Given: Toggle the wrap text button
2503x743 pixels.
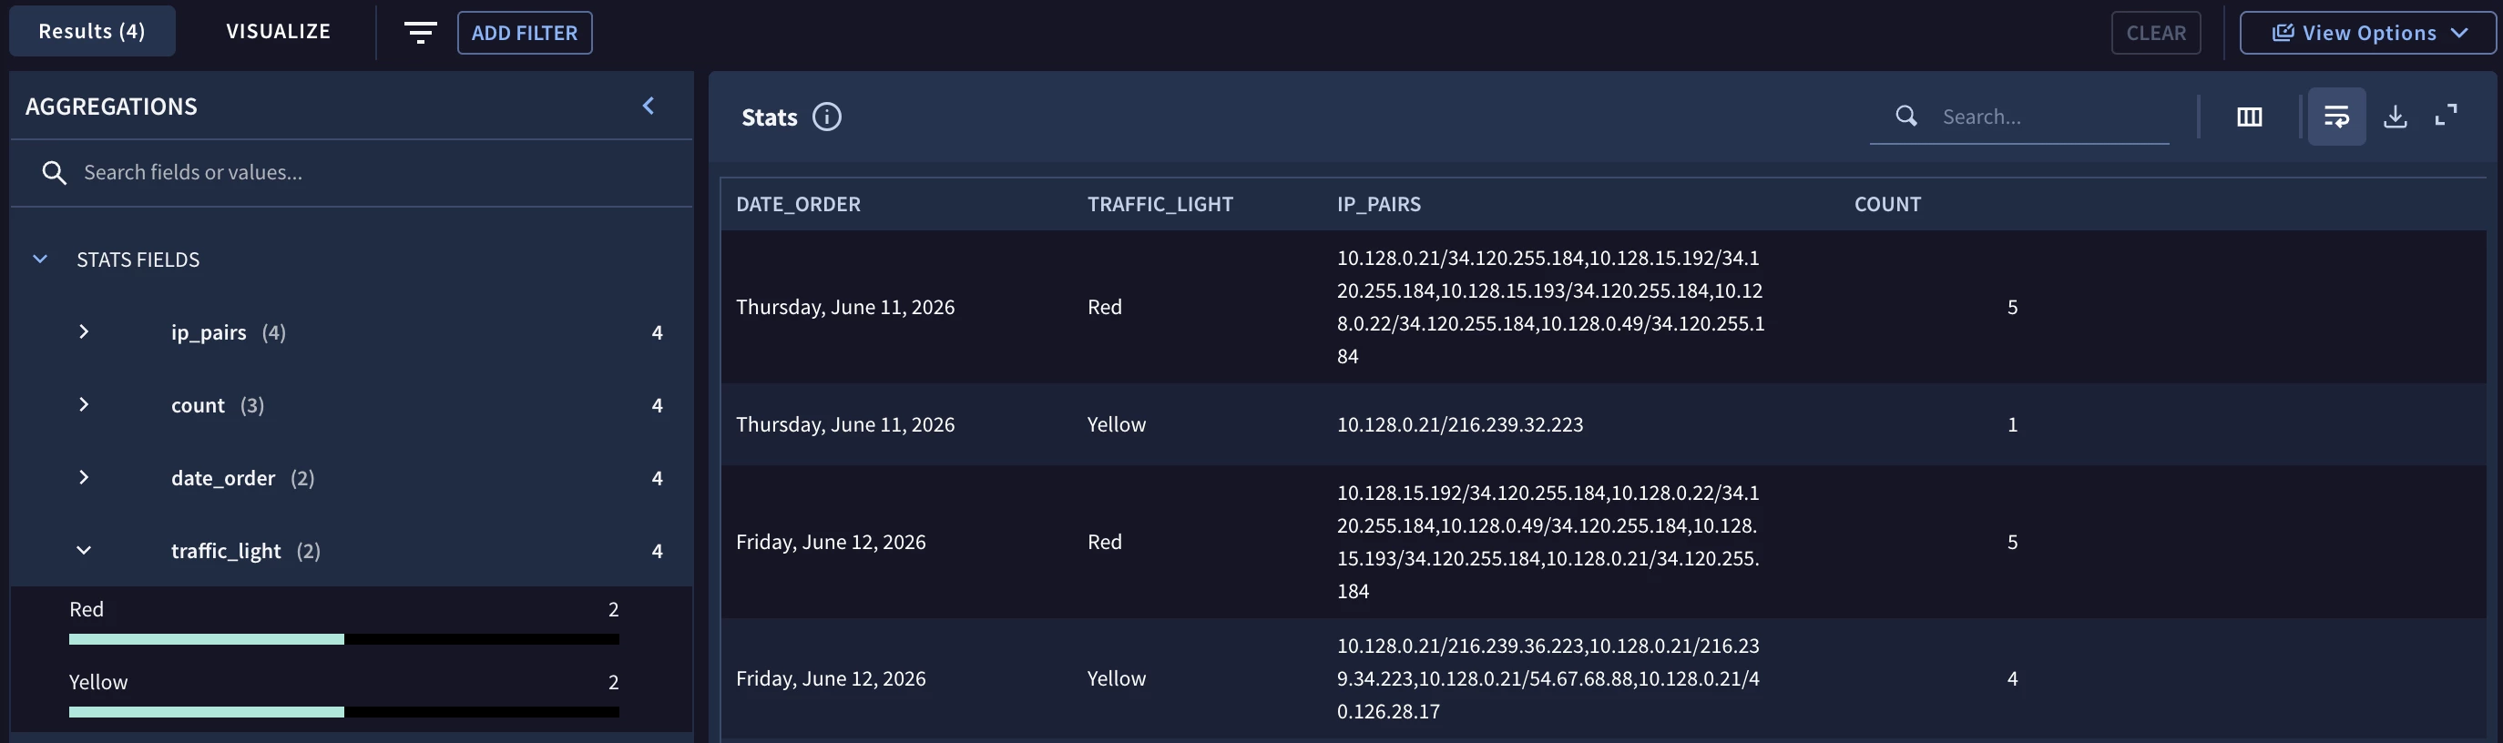Looking at the screenshot, I should pos(2336,117).
